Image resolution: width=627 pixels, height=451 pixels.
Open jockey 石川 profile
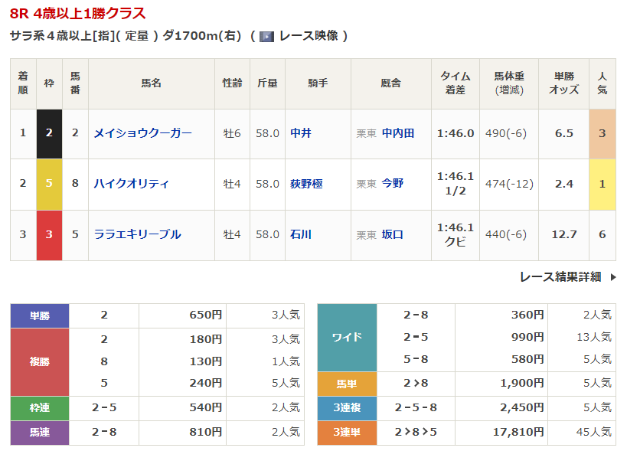301,234
